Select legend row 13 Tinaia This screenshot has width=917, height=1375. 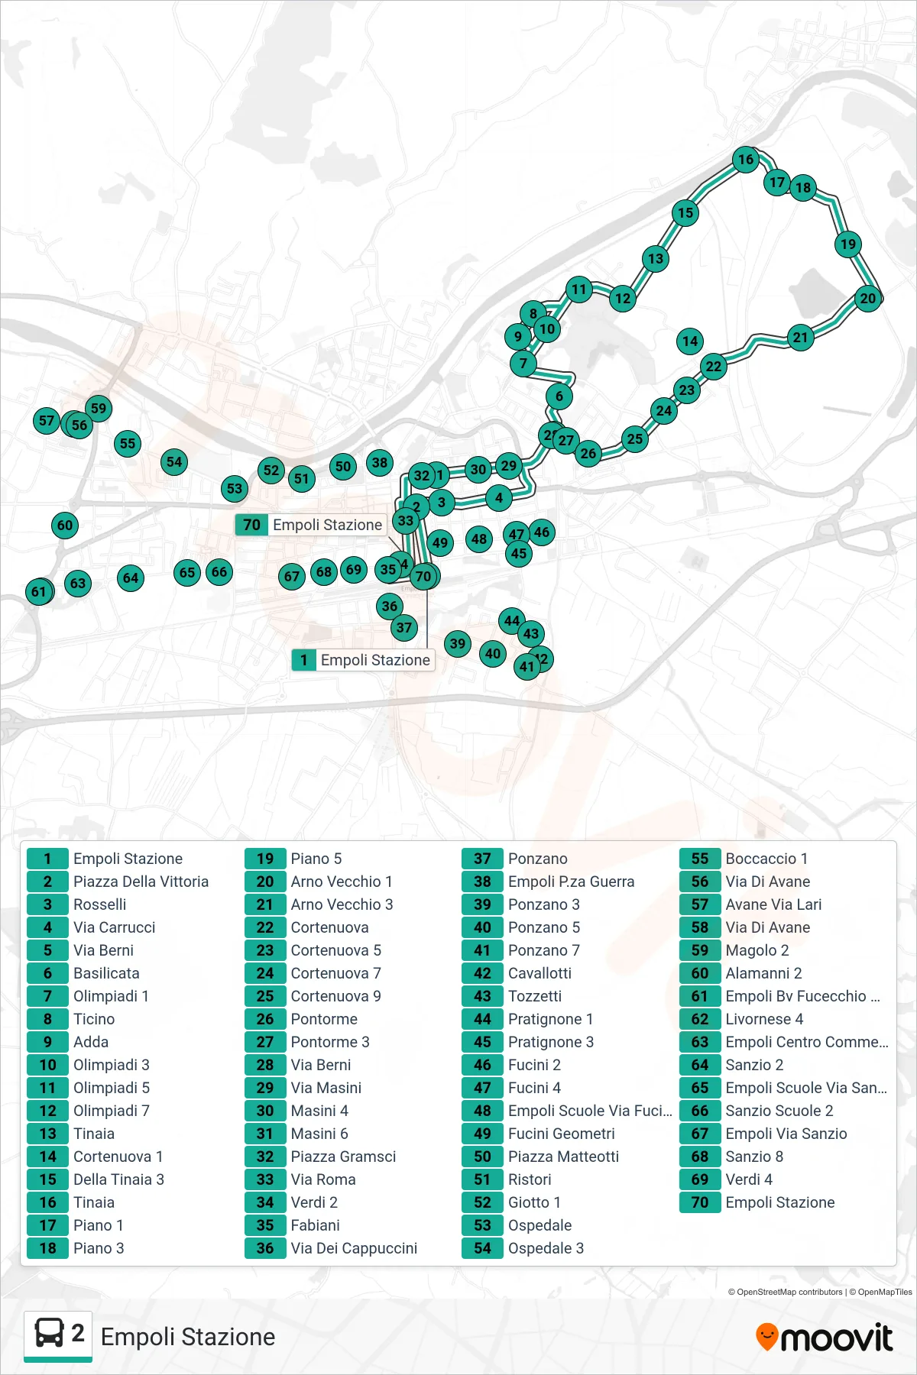click(72, 1134)
